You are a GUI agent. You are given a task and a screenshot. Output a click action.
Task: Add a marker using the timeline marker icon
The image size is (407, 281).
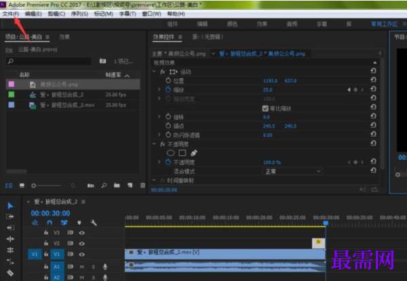pyautogui.click(x=79, y=223)
